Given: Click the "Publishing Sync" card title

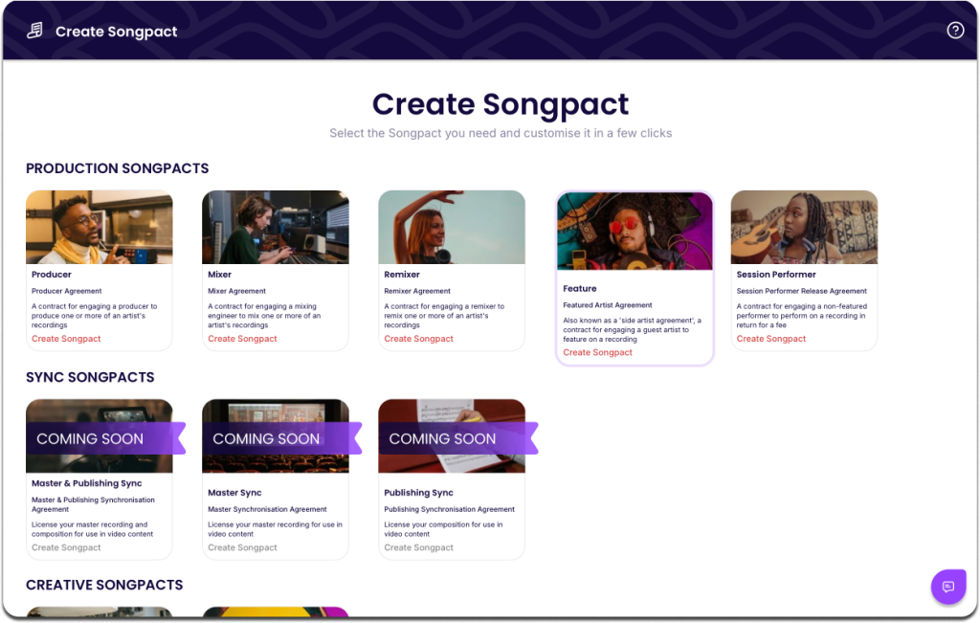Looking at the screenshot, I should click(x=419, y=493).
